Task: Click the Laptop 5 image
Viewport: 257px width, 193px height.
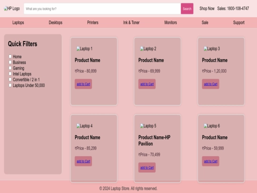Action: pyautogui.click(x=148, y=126)
